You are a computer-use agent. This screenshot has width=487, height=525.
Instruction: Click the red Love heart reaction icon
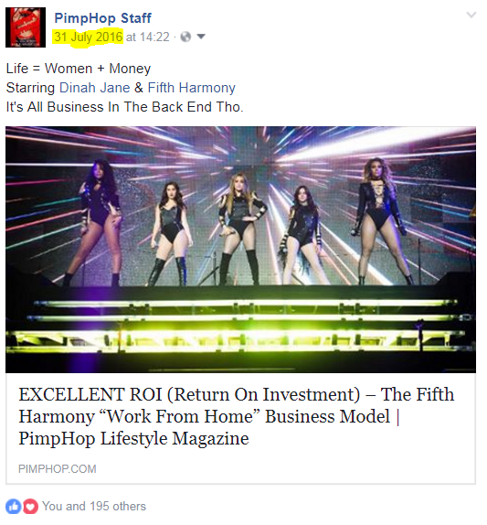30,507
